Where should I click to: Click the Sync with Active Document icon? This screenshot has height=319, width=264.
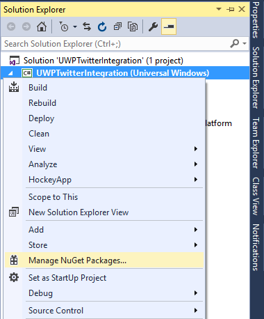[87, 26]
